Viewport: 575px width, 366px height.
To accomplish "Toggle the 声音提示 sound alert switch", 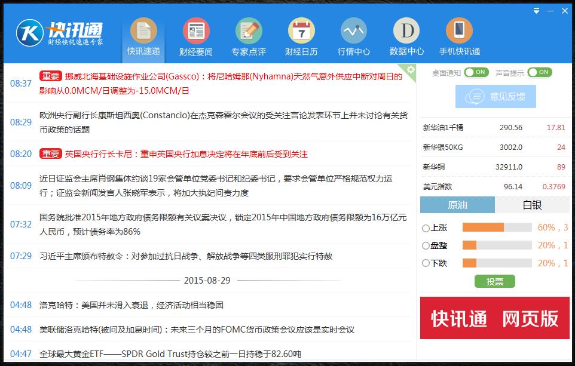I will click(x=539, y=72).
